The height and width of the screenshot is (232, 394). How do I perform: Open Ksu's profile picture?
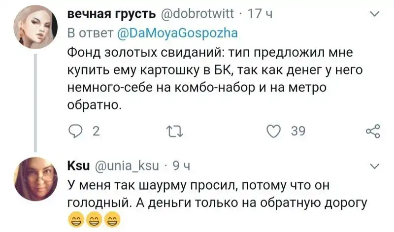[35, 176]
